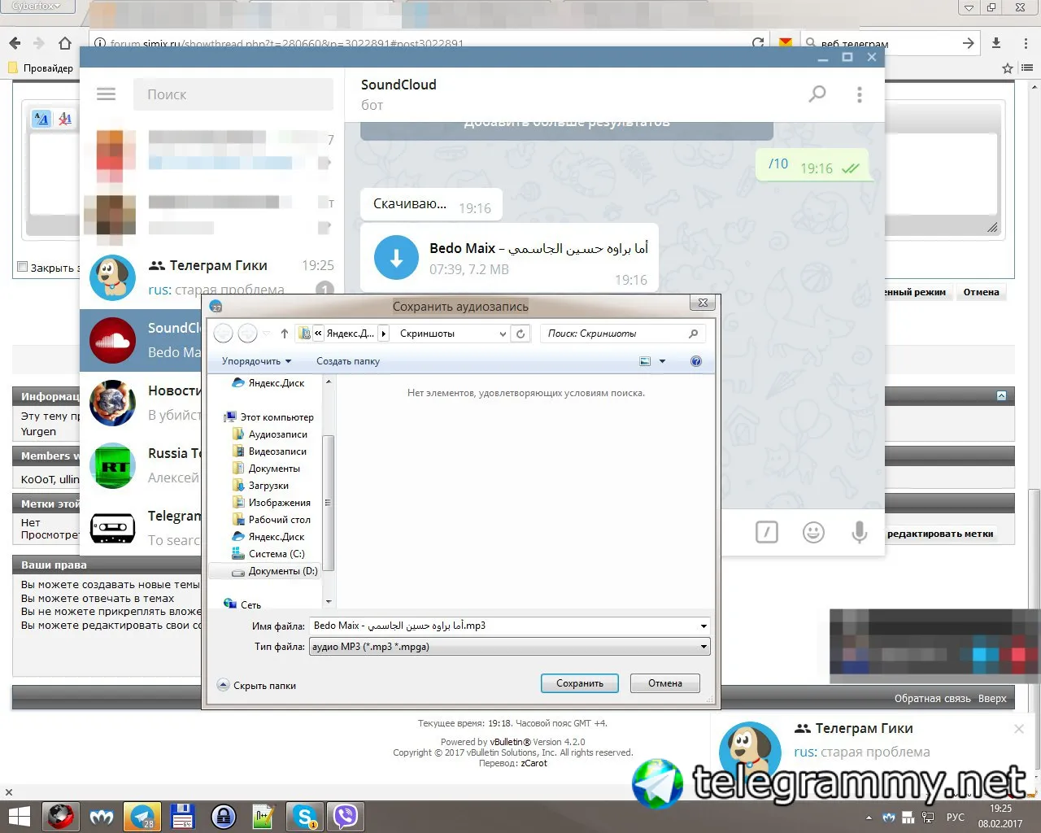Viewport: 1041px width, 833px height.
Task: Open the Windows Start menu
Action: [18, 816]
